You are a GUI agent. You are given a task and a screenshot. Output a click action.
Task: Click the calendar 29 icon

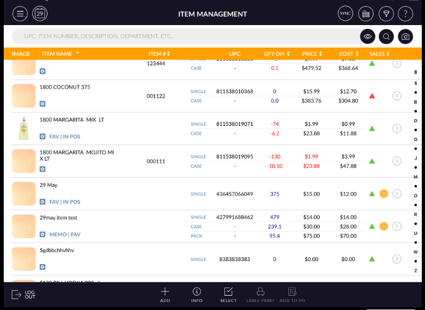point(40,14)
